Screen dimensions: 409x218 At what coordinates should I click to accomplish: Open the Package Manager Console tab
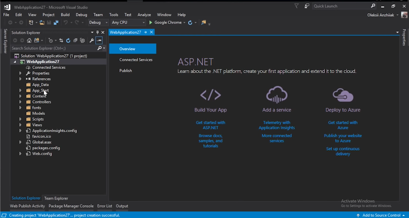click(x=71, y=206)
